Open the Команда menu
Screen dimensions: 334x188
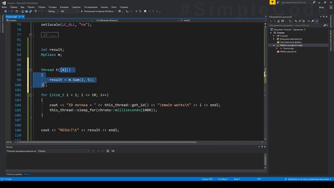pyautogui.click(x=64, y=7)
